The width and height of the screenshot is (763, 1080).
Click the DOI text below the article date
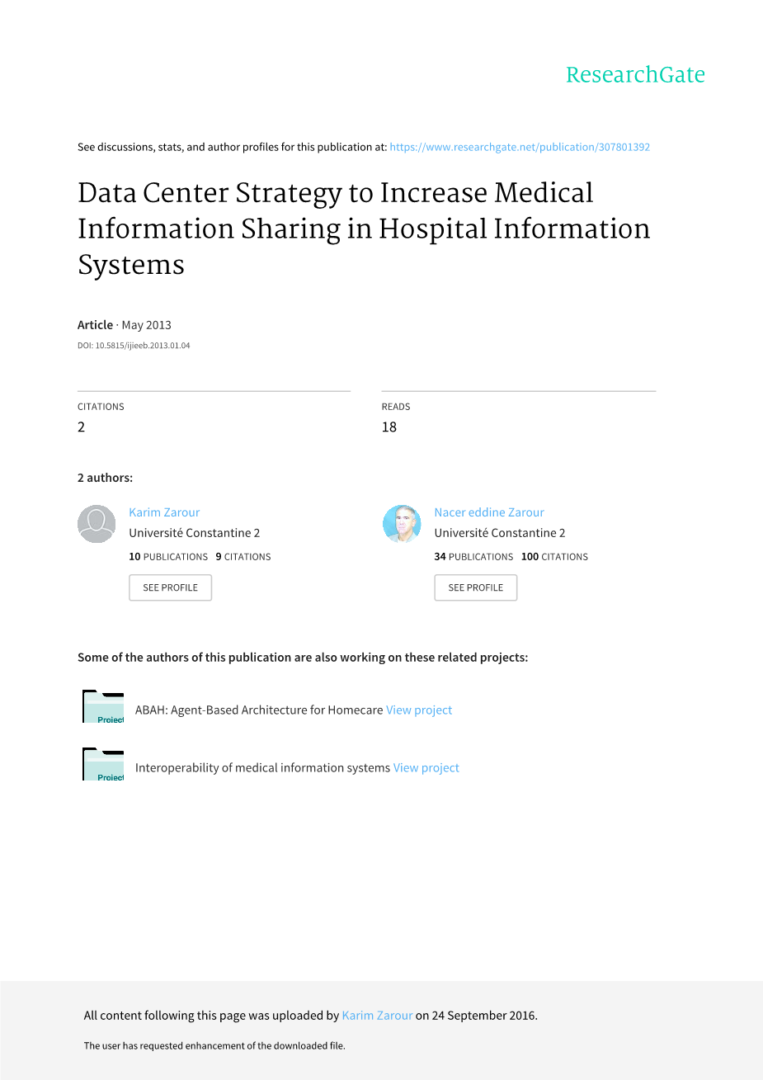pyautogui.click(x=134, y=346)
